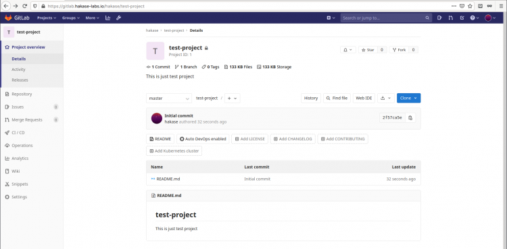Click the test-project T avatar in sidebar
Image resolution: width=507 pixels, height=249 pixels.
click(x=9, y=32)
